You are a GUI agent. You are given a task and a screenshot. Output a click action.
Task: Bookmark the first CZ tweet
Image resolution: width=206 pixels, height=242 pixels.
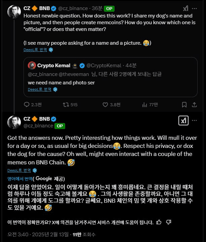[x=184, y=105]
